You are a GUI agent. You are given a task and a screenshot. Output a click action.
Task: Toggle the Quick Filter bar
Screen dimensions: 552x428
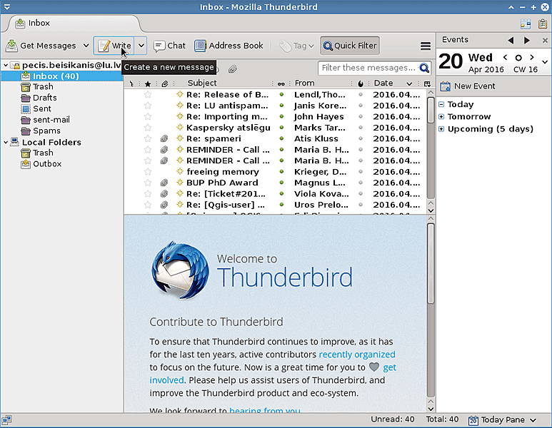[350, 46]
